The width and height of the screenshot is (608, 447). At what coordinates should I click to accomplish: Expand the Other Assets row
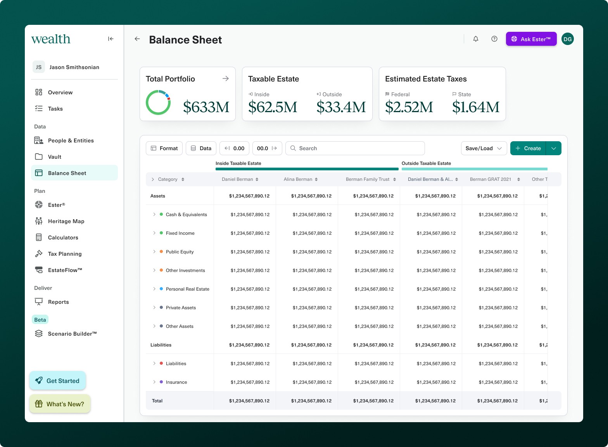pos(154,326)
